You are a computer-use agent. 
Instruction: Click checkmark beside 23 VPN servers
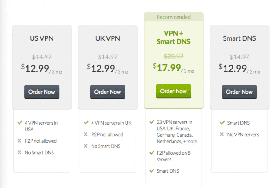pos(152,122)
